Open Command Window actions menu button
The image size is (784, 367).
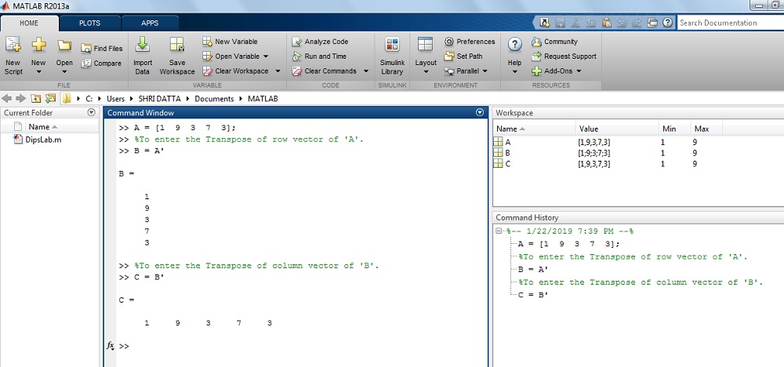coord(480,113)
